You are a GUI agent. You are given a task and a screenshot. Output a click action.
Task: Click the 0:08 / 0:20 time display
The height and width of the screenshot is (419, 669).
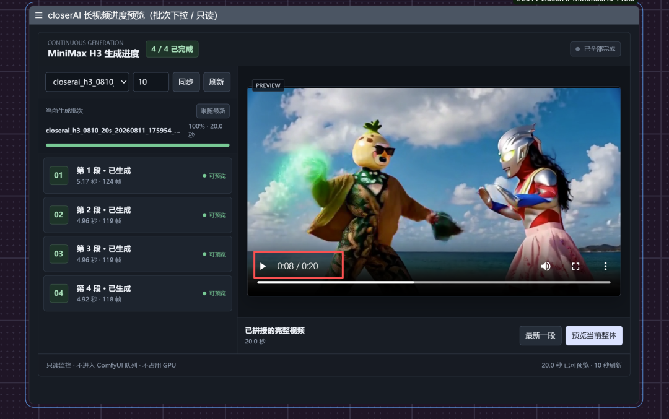tap(297, 266)
